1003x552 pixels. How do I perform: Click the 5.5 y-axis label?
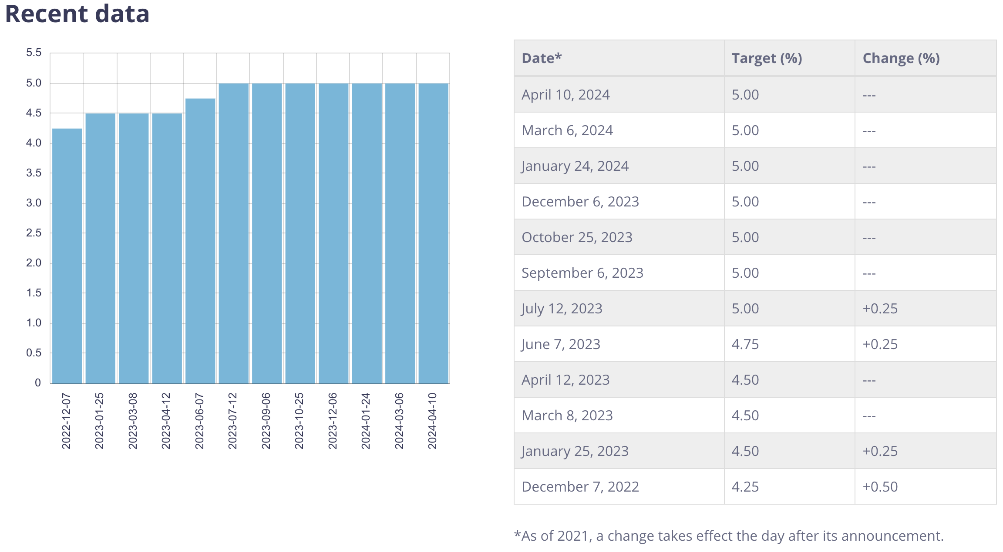point(34,53)
